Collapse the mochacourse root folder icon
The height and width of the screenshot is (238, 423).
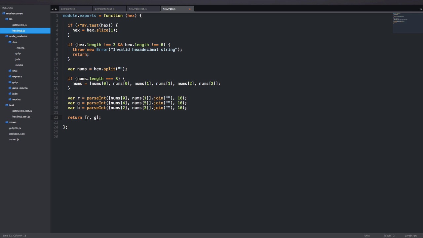pos(4,14)
